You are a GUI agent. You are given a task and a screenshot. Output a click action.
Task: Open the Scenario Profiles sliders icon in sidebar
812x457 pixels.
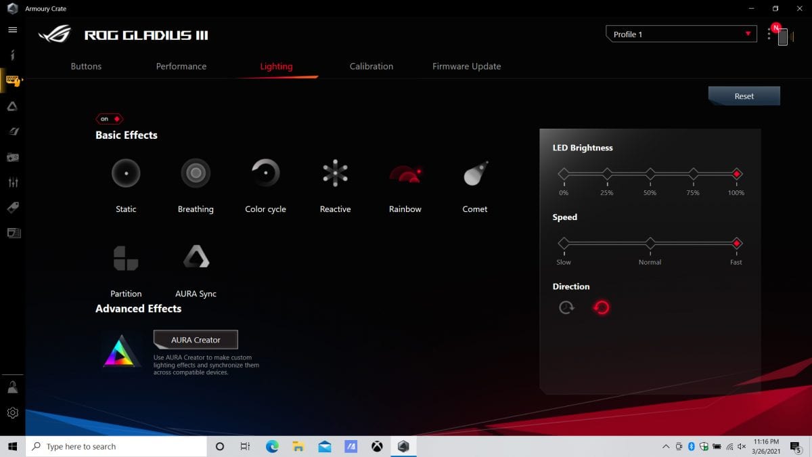(x=12, y=183)
